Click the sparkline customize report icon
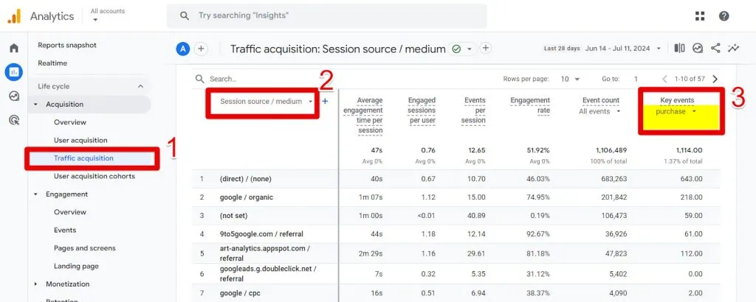 click(734, 48)
